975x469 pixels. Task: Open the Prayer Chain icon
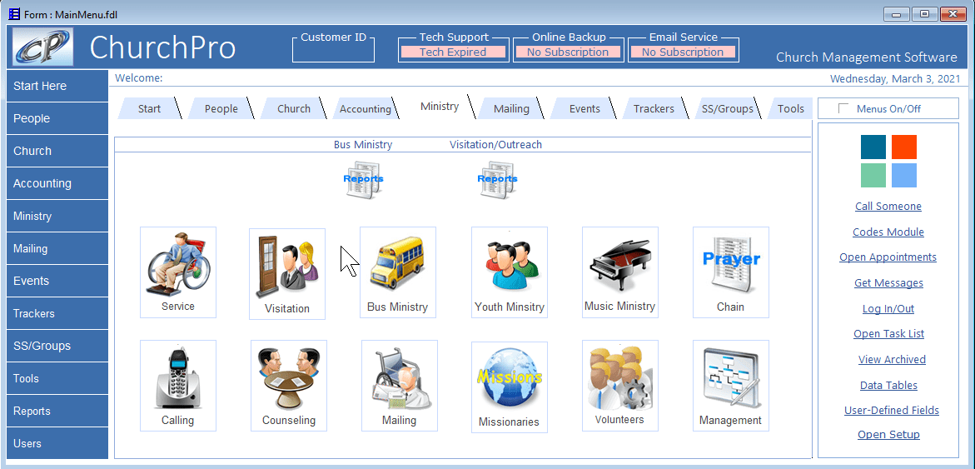(731, 272)
